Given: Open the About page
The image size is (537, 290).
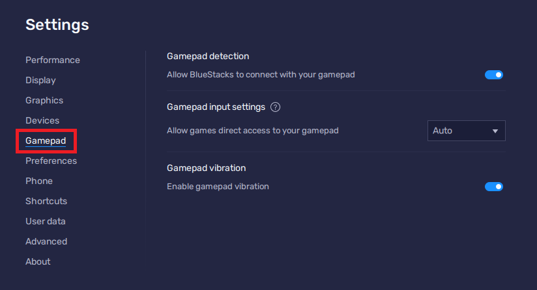Looking at the screenshot, I should point(38,261).
